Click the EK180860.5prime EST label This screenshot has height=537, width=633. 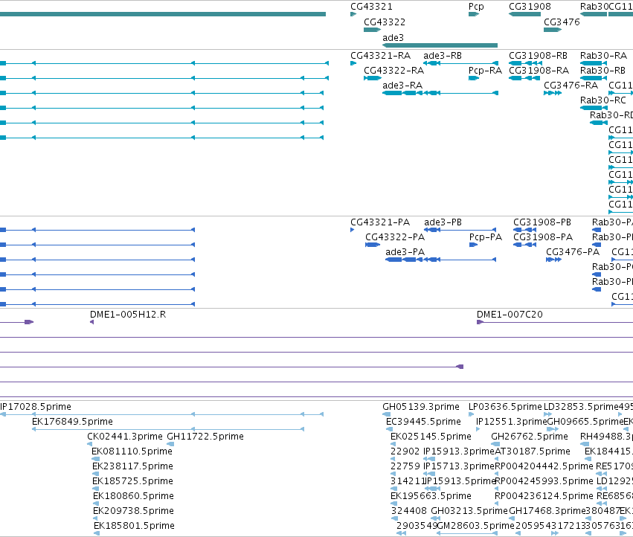[x=133, y=496]
